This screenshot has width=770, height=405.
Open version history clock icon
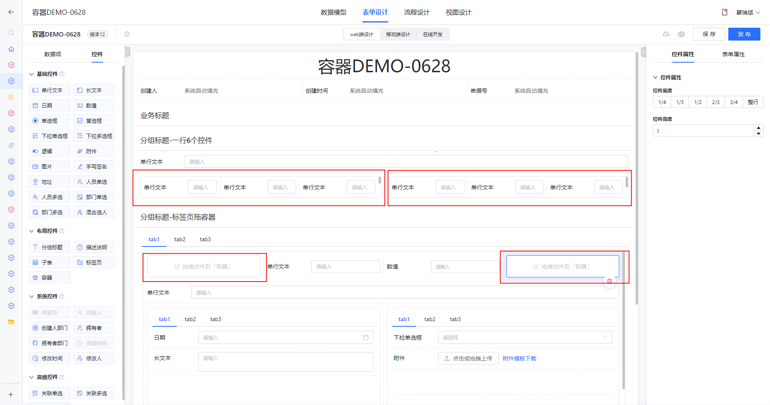pos(127,34)
